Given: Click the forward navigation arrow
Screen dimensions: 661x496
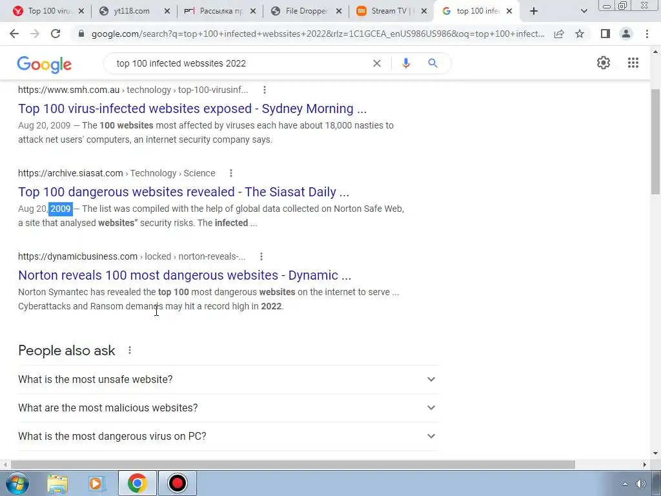Looking at the screenshot, I should pos(35,34).
